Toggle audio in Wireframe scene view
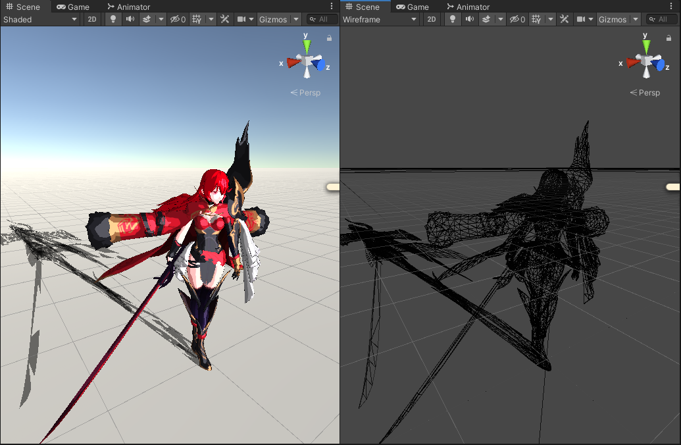Screen dimensions: 681x445 (x=470, y=19)
